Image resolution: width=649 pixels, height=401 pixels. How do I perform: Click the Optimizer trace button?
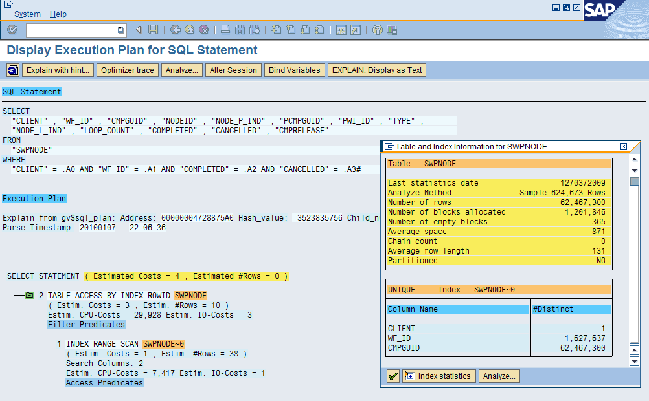pyautogui.click(x=128, y=70)
